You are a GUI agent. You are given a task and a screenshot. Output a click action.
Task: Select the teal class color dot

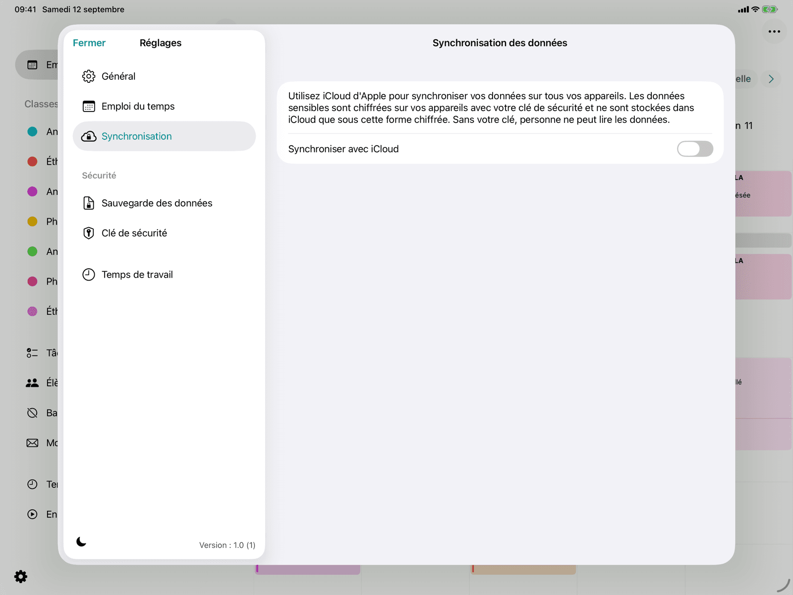click(32, 131)
